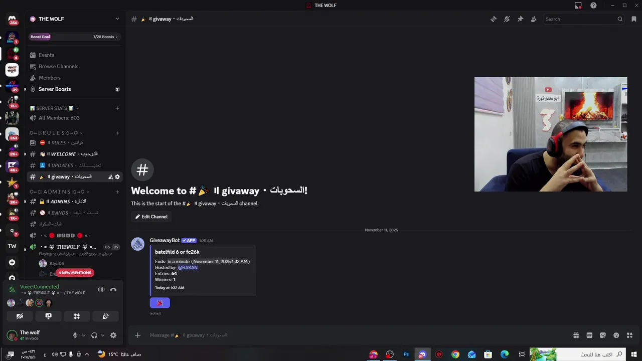Add channel to ADMINS category plus
This screenshot has width=642, height=361.
[117, 192]
